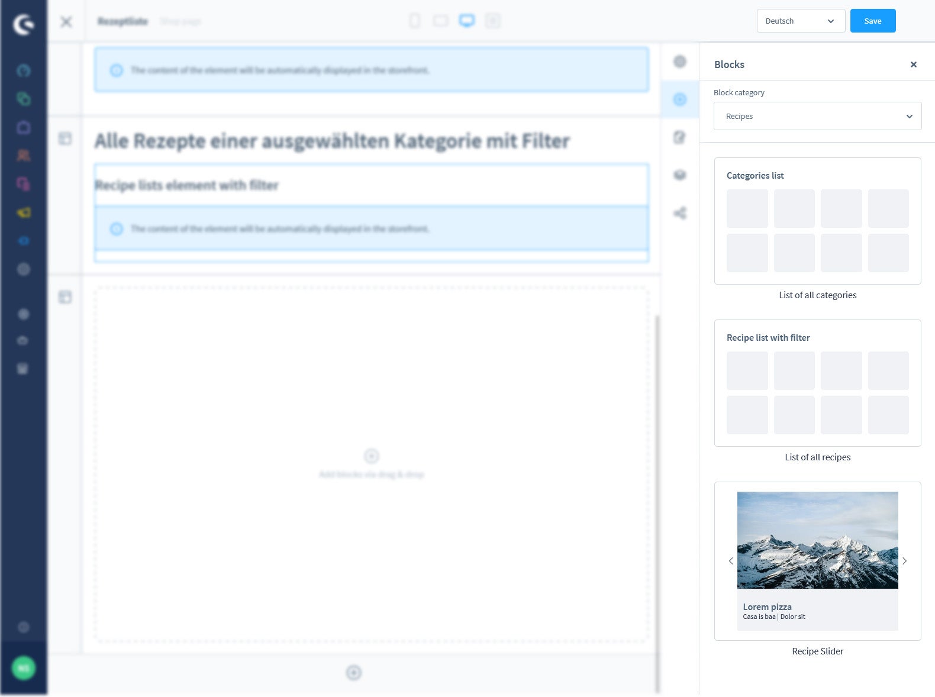
Task: Open Content in admin sidebar
Action: 24,184
